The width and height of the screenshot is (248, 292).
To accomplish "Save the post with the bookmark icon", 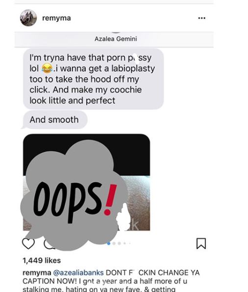I will click(201, 244).
